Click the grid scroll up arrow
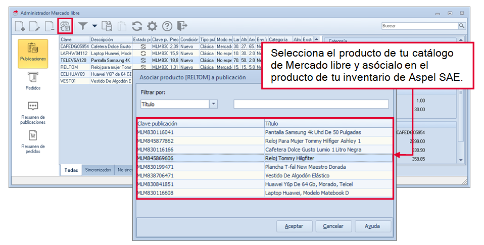Viewport: 484px width, 245px height. coord(316,39)
